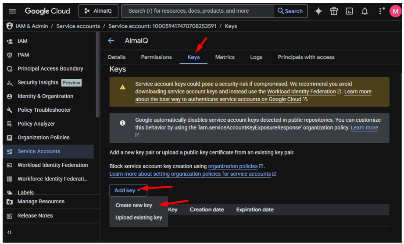This screenshot has height=244, width=404.
Task: Switch to the Logs tab
Action: pyautogui.click(x=256, y=57)
